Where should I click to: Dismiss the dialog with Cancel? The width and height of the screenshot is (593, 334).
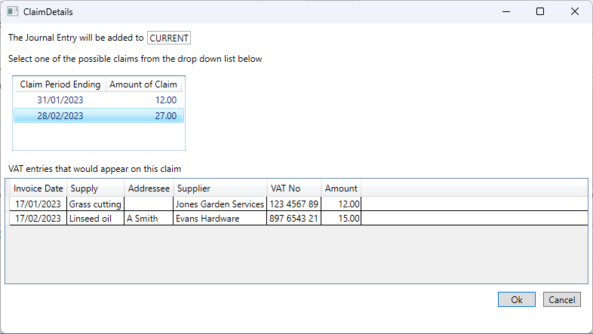[x=561, y=299]
